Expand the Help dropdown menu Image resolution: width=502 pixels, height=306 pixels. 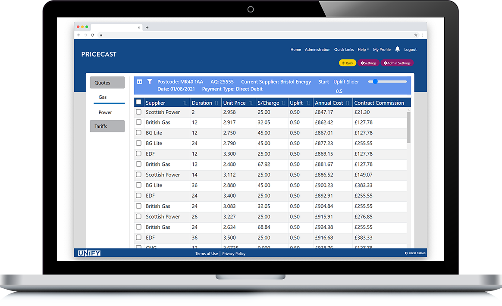click(364, 50)
